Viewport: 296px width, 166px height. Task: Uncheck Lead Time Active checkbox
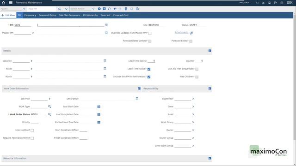click(x=149, y=69)
